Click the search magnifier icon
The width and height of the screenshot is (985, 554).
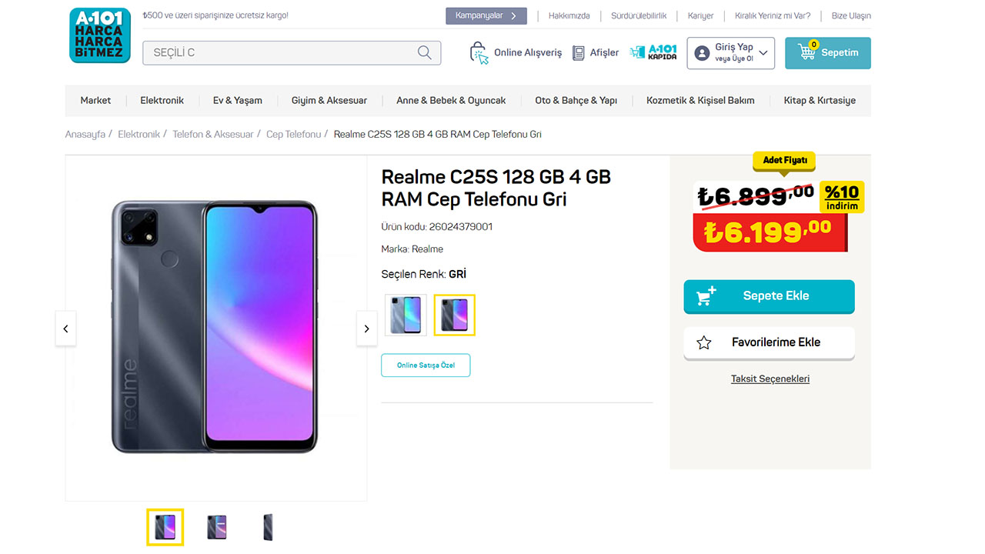tap(424, 52)
